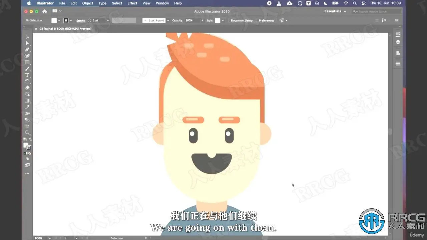Click the stroke color swatch in control bar
Image resolution: width=427 pixels, height=240 pixels.
click(66, 20)
